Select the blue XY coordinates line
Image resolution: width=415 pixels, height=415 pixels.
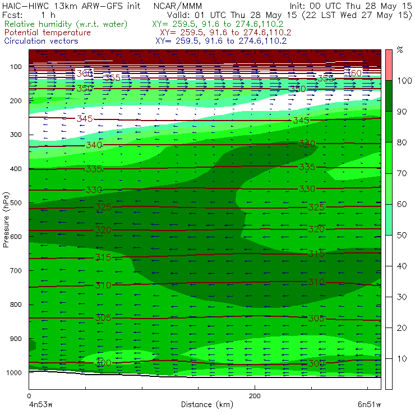coord(221,41)
